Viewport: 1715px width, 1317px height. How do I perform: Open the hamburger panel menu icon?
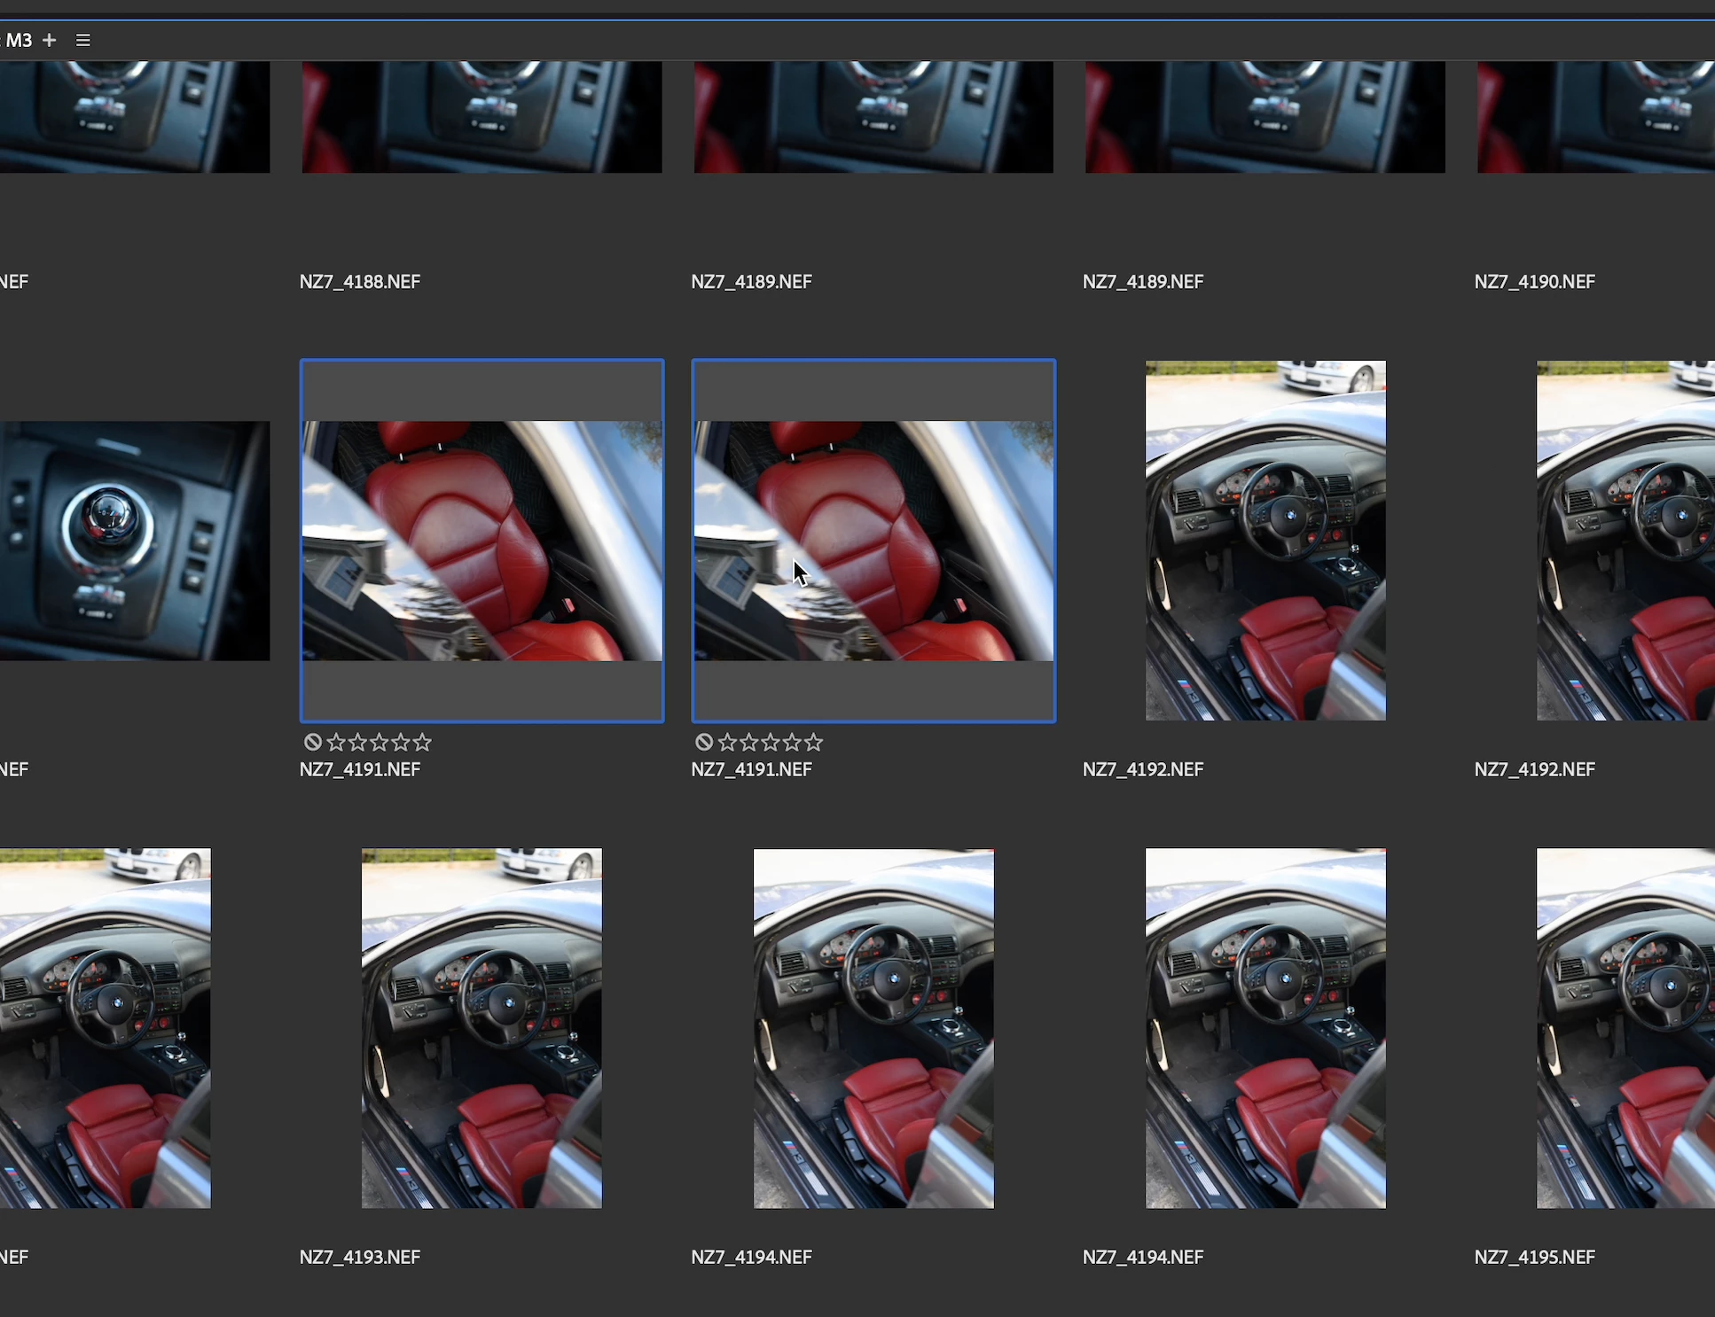pos(83,40)
